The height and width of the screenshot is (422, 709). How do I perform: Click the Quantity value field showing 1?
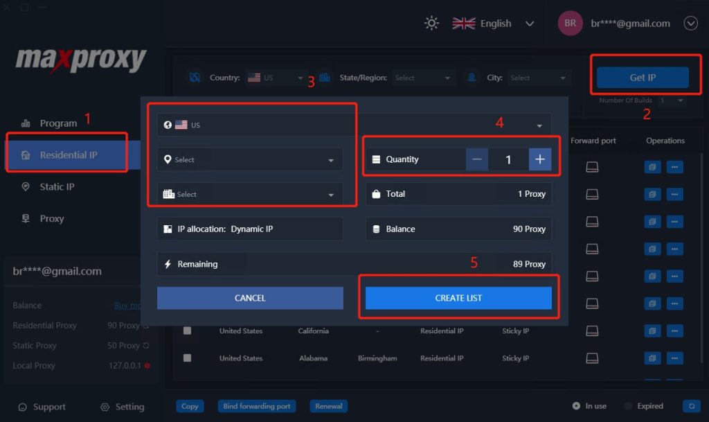(x=508, y=159)
